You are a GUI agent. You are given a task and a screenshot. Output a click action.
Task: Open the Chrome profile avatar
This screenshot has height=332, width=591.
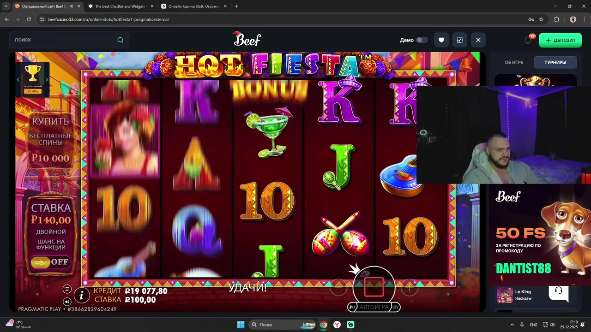click(573, 19)
